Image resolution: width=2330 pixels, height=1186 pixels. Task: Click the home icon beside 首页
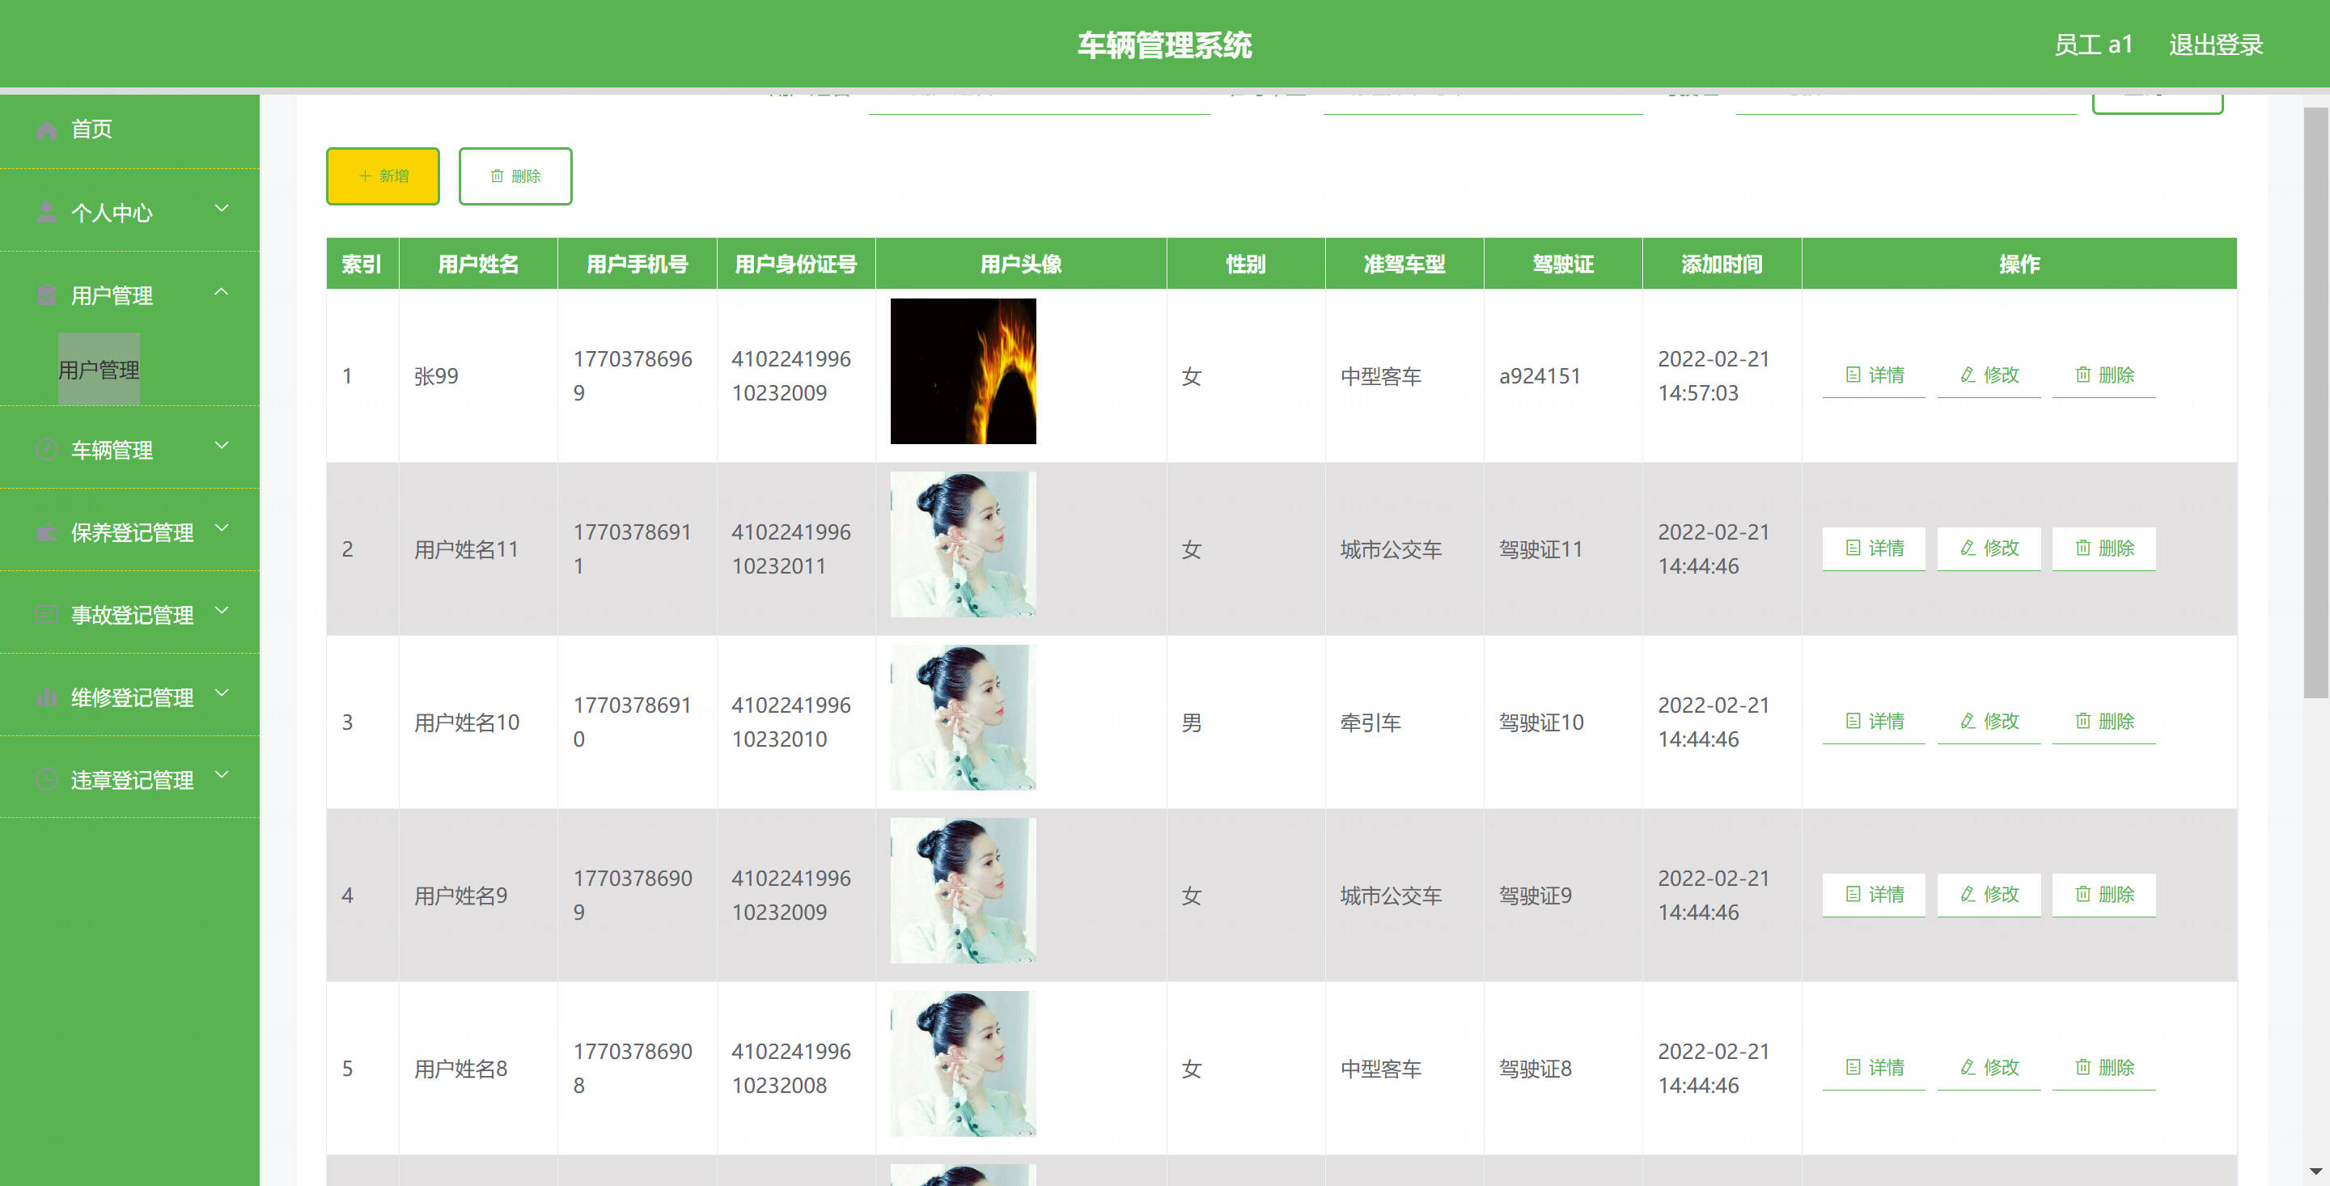pyautogui.click(x=46, y=130)
